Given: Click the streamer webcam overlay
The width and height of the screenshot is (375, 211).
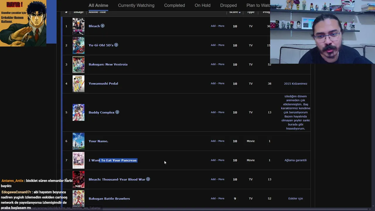Looking at the screenshot, I should click(323, 32).
